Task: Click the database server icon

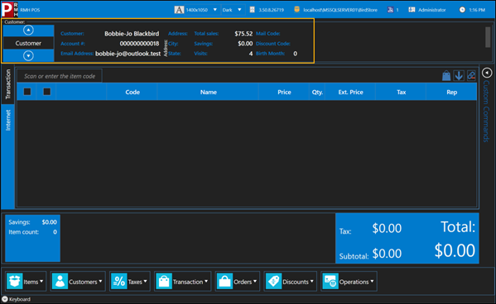Action: 296,10
